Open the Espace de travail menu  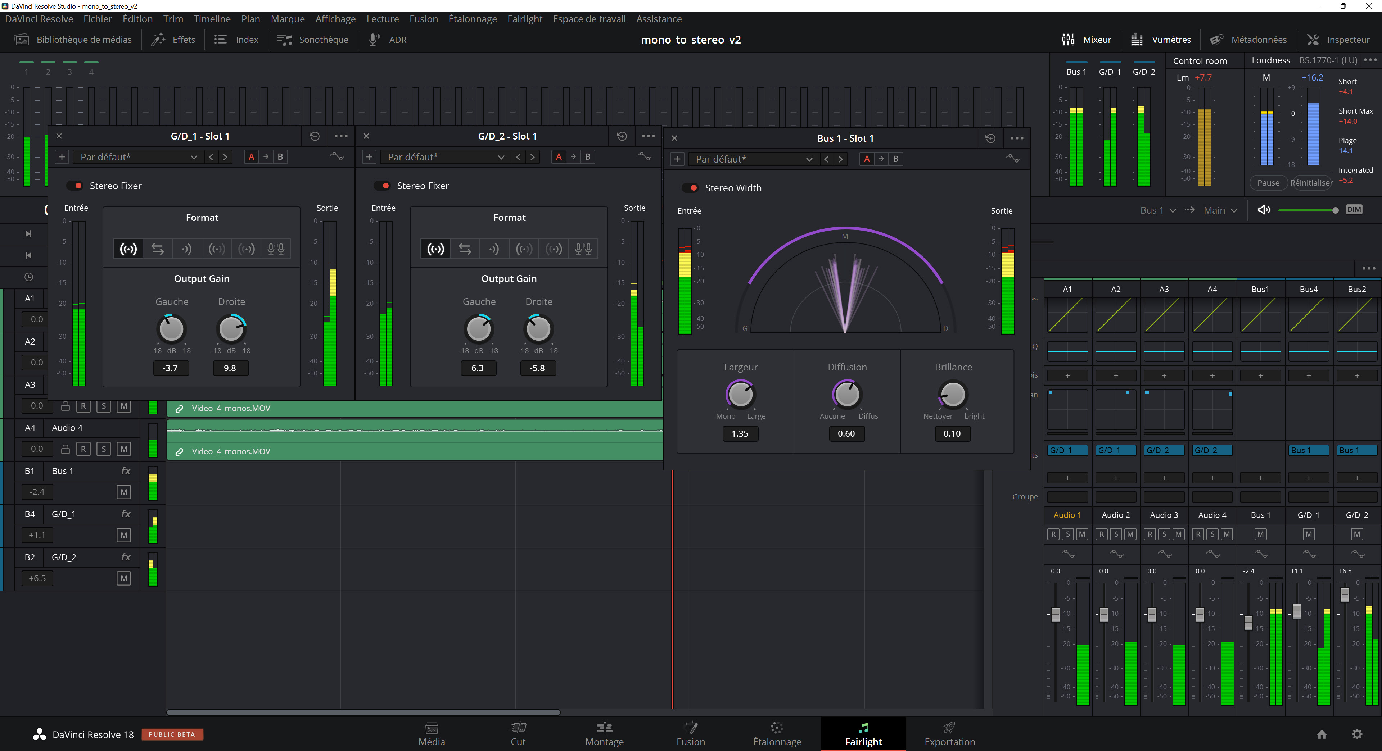[589, 19]
